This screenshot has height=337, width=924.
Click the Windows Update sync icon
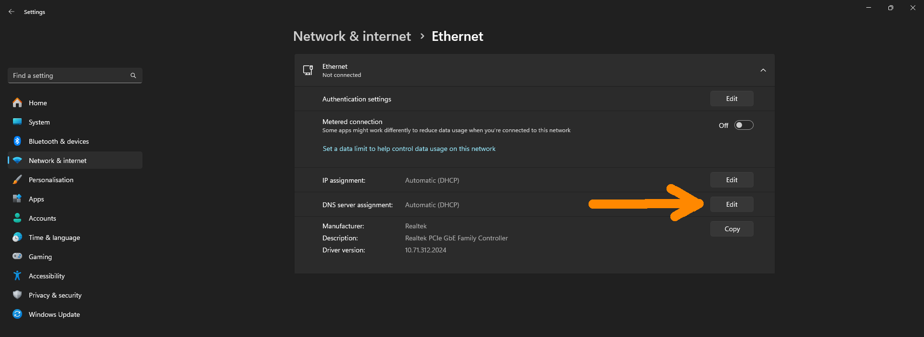pos(17,314)
